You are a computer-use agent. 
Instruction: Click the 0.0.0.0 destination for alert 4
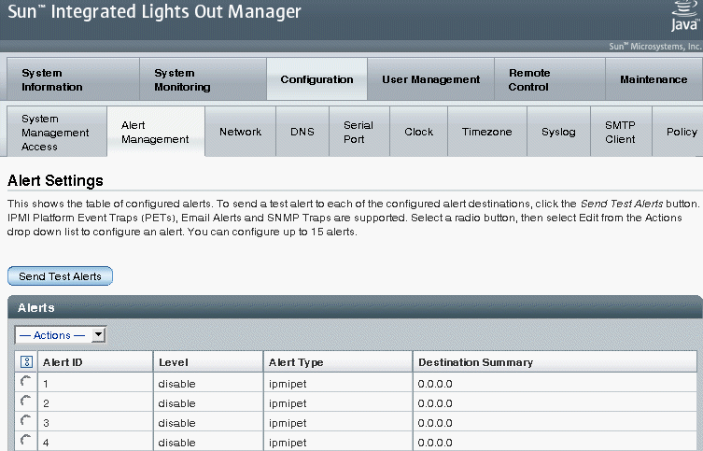point(435,443)
